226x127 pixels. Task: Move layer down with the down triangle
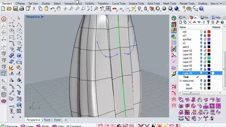point(199,22)
